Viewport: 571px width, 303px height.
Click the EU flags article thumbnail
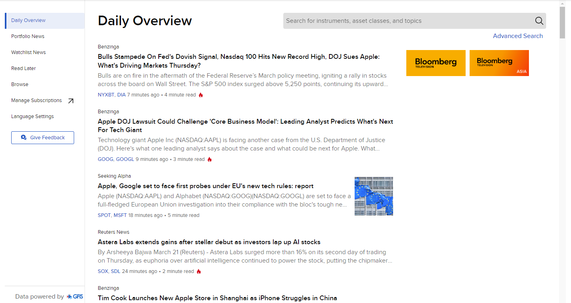click(x=373, y=196)
